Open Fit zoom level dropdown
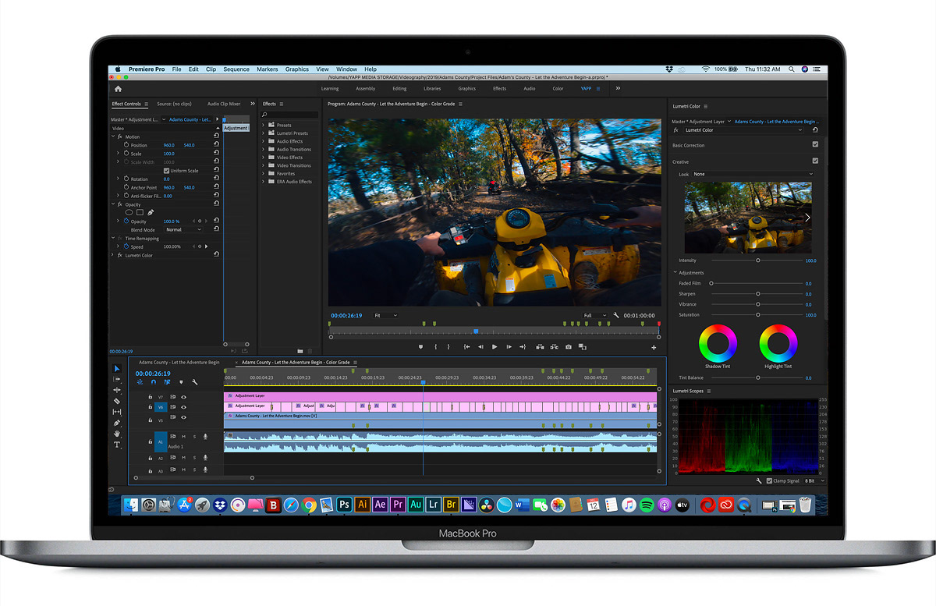The height and width of the screenshot is (606, 936). (385, 315)
